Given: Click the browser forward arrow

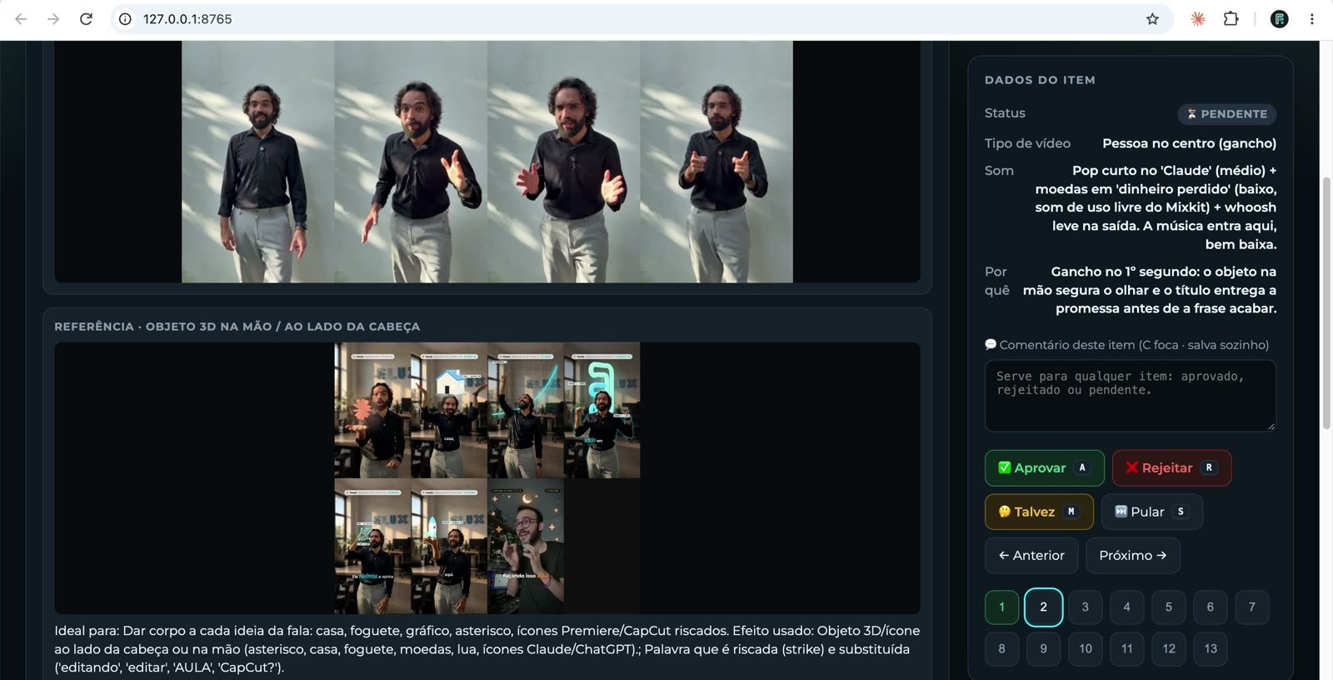Looking at the screenshot, I should pyautogui.click(x=53, y=19).
